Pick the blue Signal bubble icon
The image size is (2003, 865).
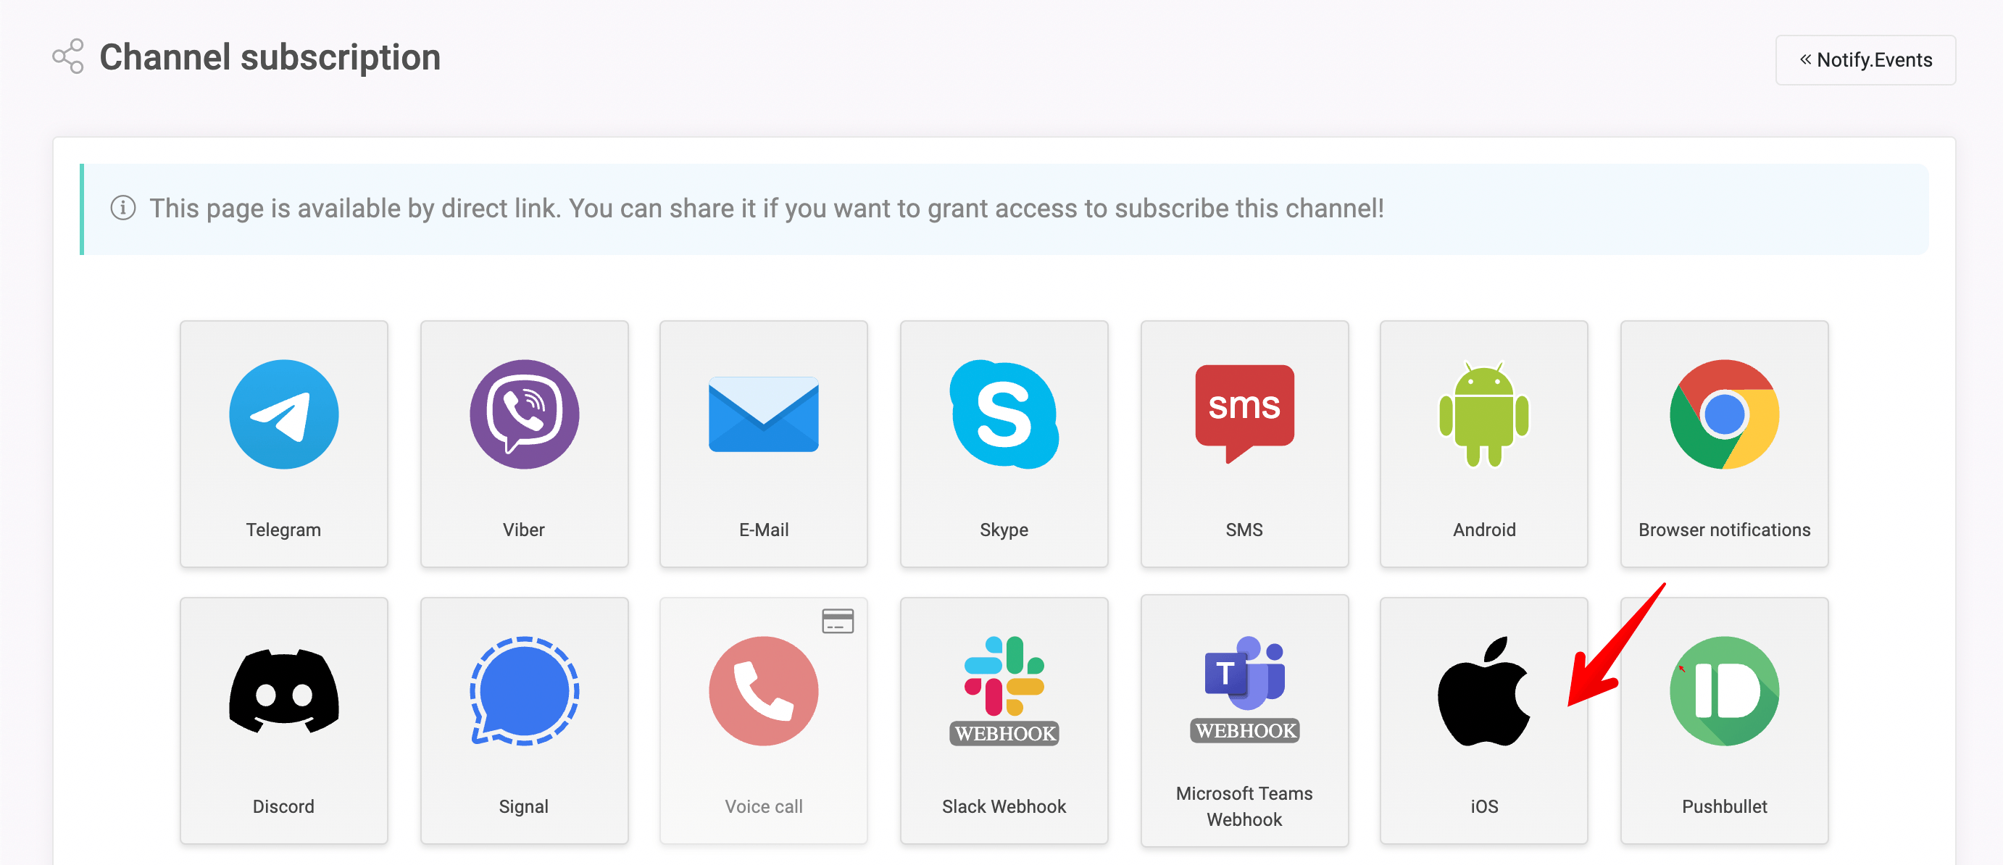click(x=524, y=691)
